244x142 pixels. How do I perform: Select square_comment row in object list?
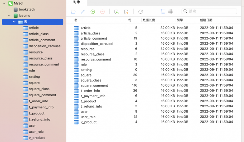tap(154, 85)
